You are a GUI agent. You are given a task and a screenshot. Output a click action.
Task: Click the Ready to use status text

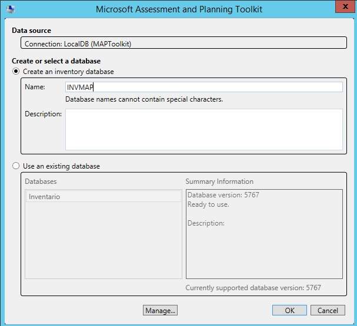coord(208,204)
